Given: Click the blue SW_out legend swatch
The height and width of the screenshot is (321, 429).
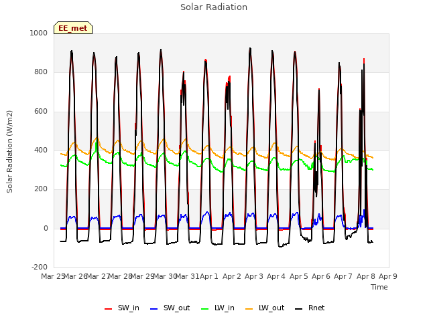Looking at the screenshot, I should tap(154, 309).
